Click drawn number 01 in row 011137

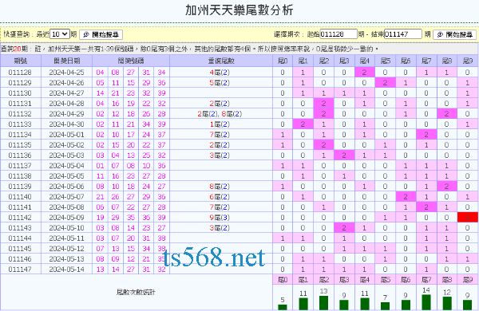coord(101,166)
